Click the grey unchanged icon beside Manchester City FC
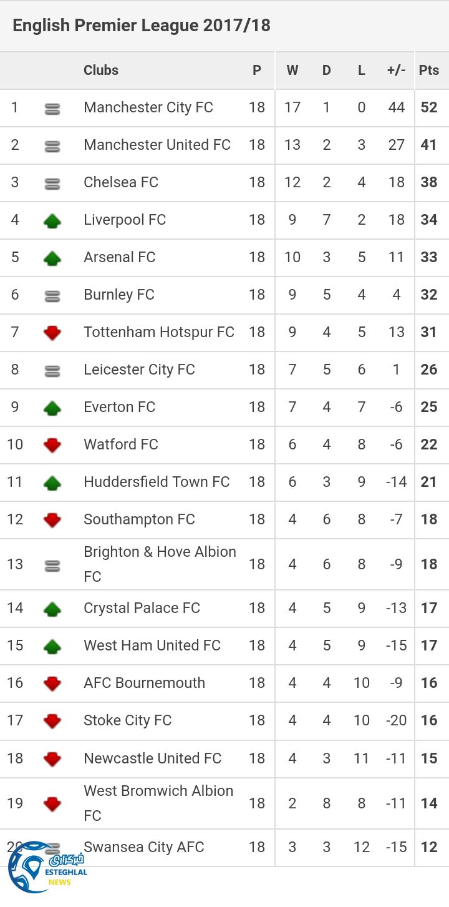 coord(52,109)
